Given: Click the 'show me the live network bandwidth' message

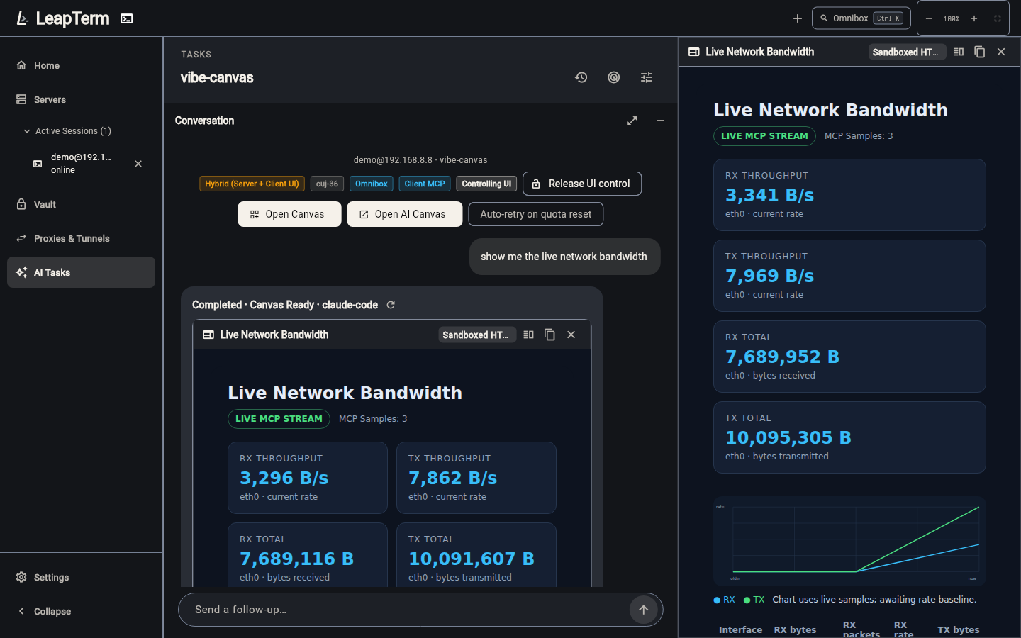Looking at the screenshot, I should (564, 257).
